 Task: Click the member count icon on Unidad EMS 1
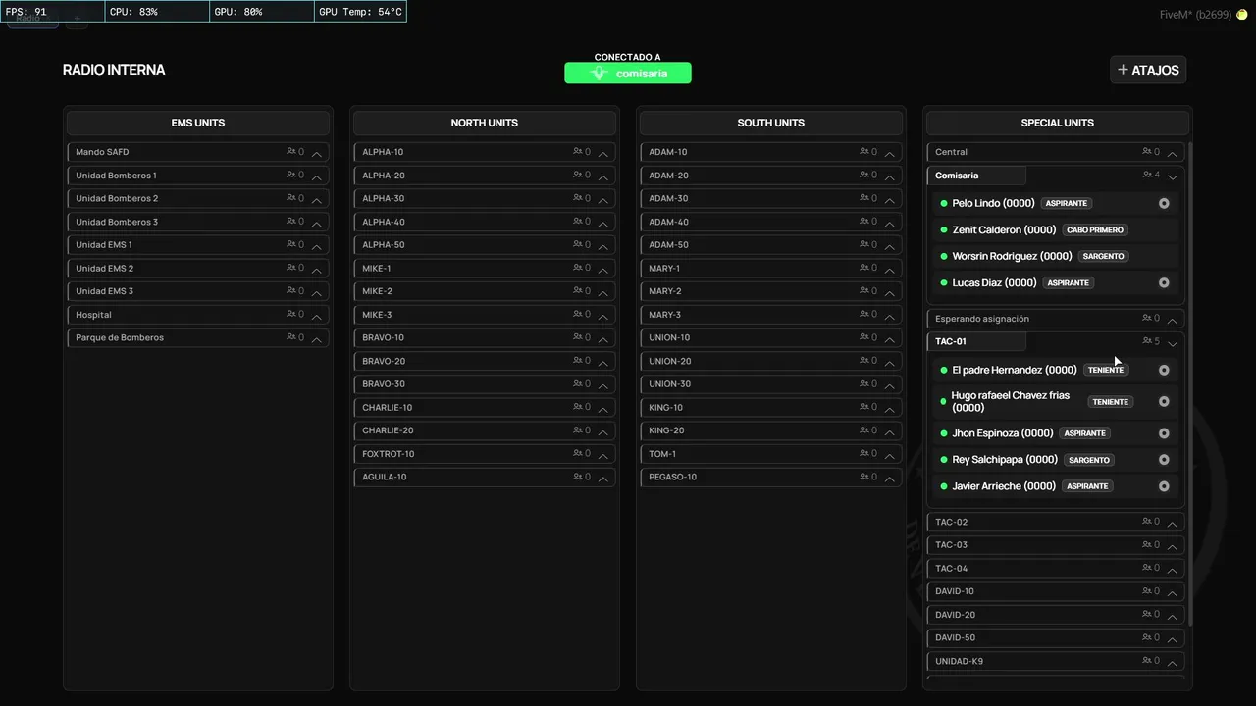click(291, 244)
